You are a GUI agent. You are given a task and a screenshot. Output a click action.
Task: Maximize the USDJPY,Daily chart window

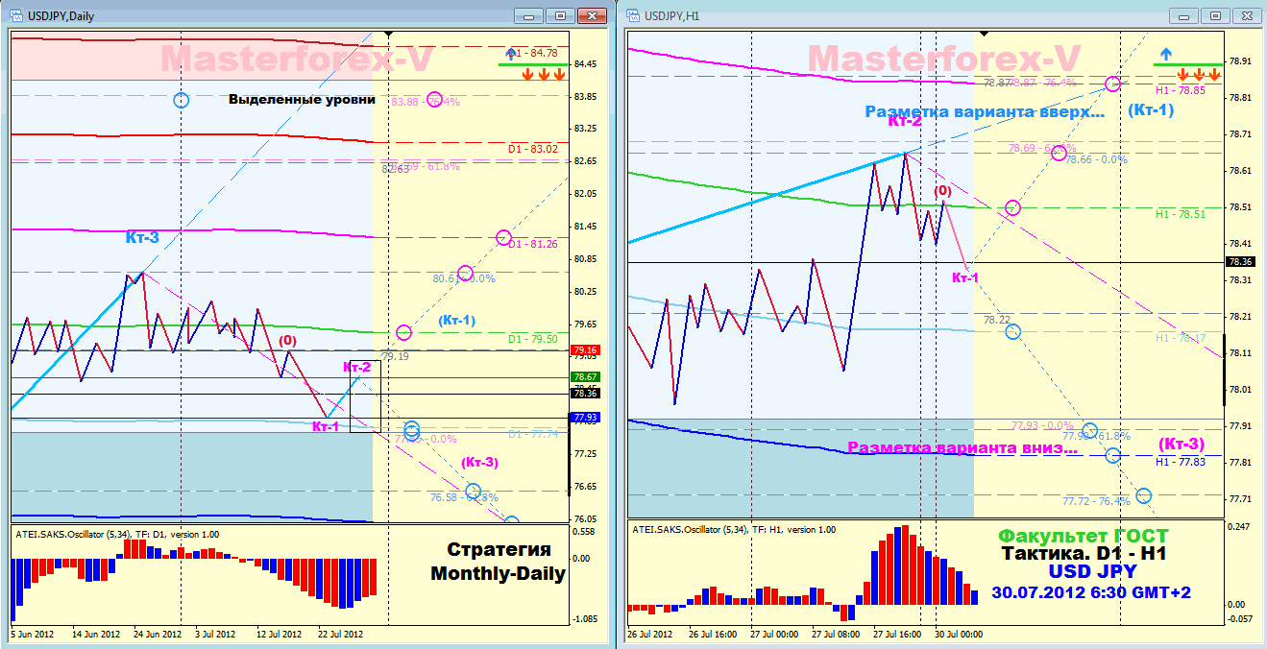(560, 15)
